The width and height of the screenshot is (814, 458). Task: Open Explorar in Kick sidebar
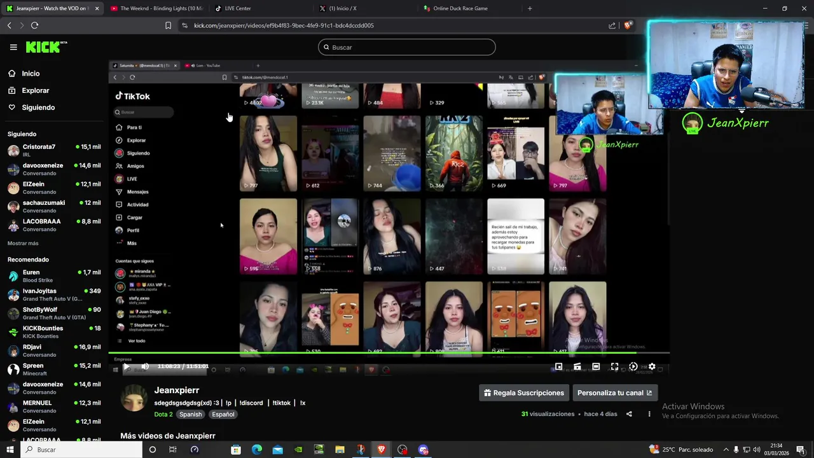click(x=35, y=90)
